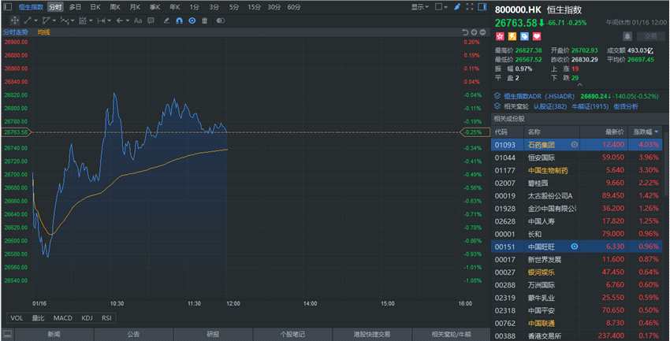670x341 pixels.
Task: Open 牛熊证(1915) link
Action: click(590, 106)
